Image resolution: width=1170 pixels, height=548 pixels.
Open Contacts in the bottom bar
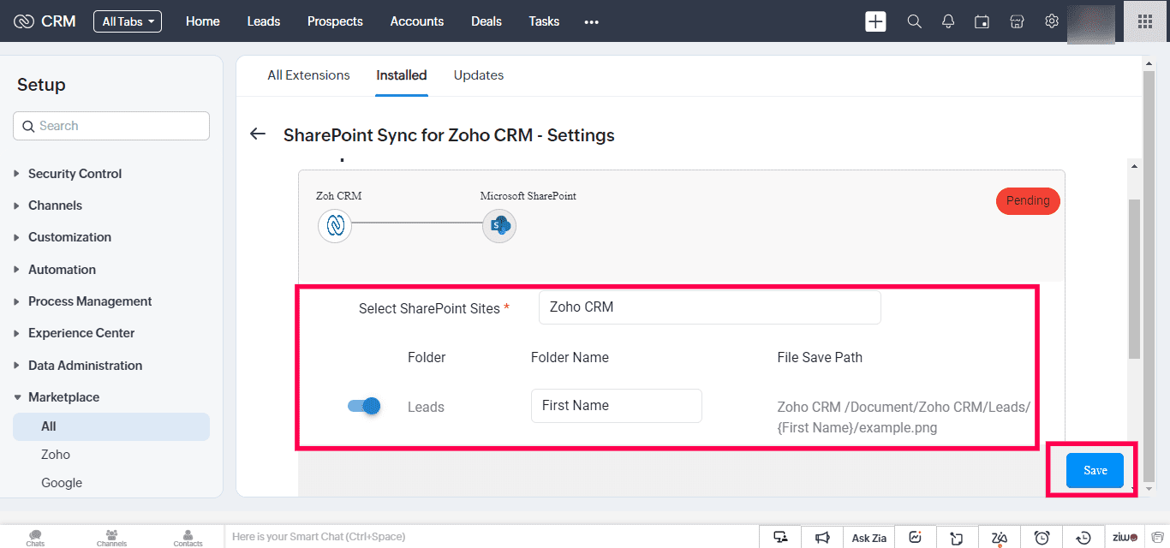(x=188, y=537)
